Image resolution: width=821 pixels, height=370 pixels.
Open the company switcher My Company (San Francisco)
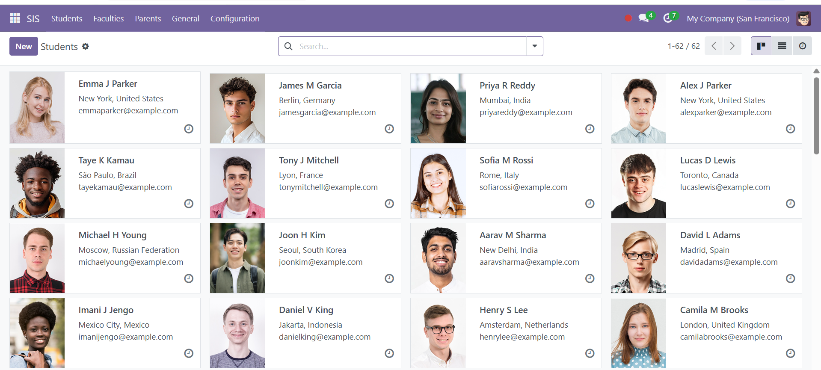(738, 18)
